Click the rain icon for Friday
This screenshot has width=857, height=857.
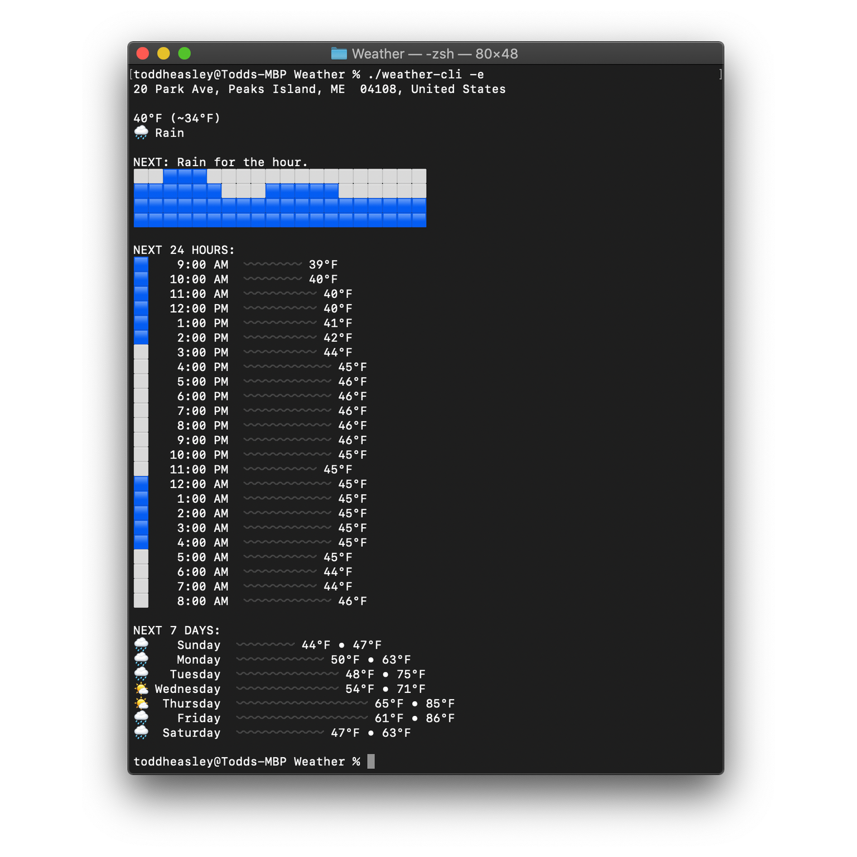(x=141, y=718)
